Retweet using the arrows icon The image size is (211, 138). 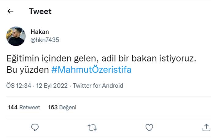click(92, 127)
